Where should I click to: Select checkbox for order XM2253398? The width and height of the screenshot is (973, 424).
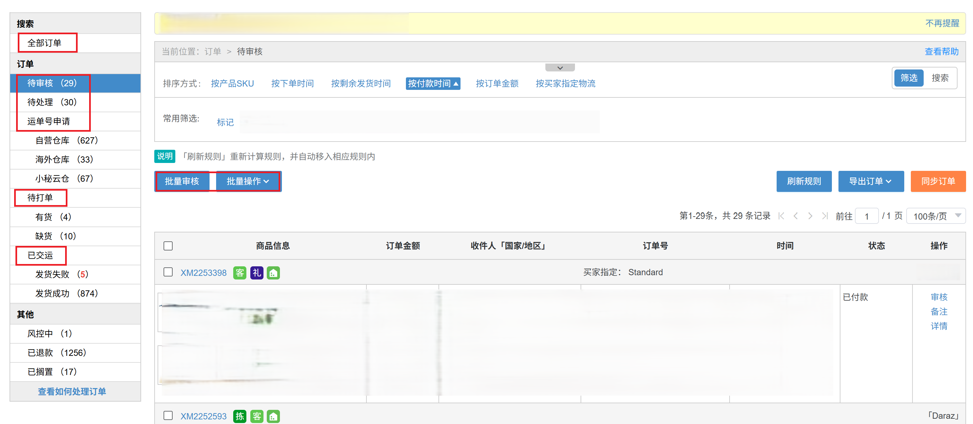(168, 272)
